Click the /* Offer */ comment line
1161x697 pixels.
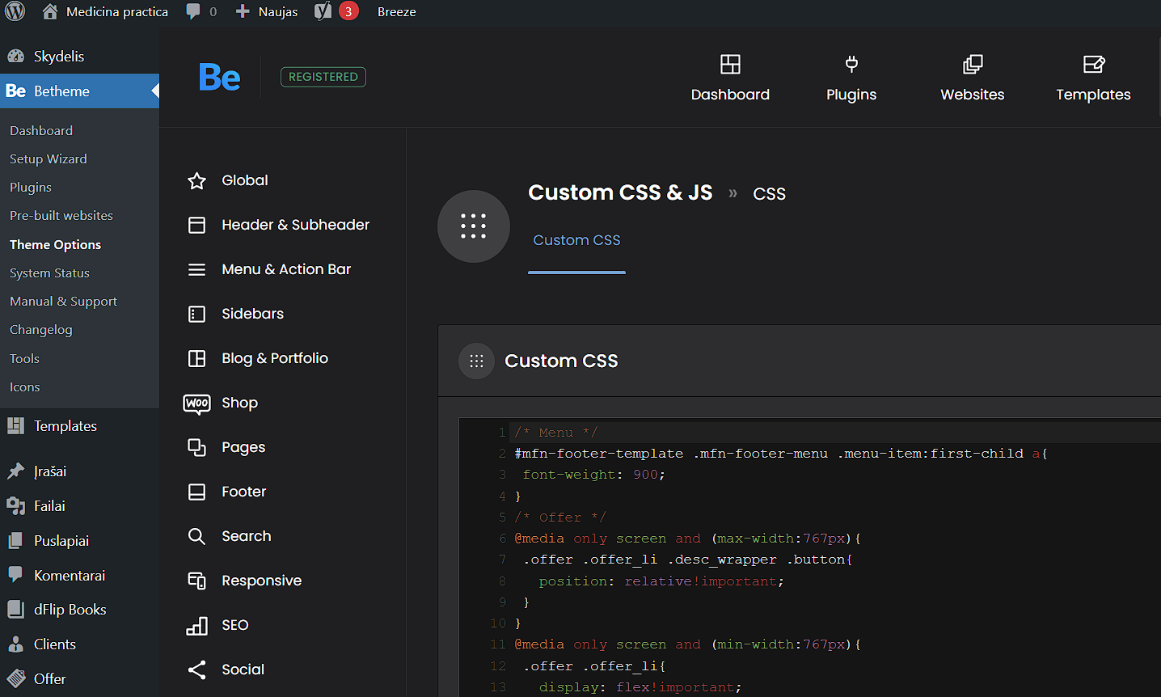click(x=560, y=517)
